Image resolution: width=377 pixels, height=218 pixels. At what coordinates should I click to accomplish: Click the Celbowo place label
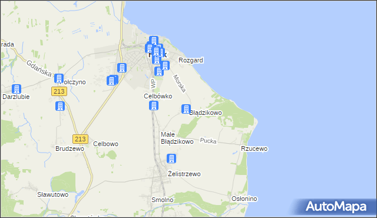coord(106,144)
